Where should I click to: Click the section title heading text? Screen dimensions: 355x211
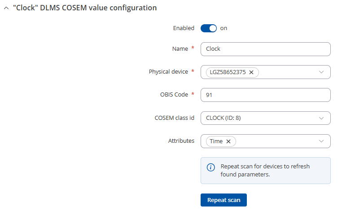click(85, 8)
